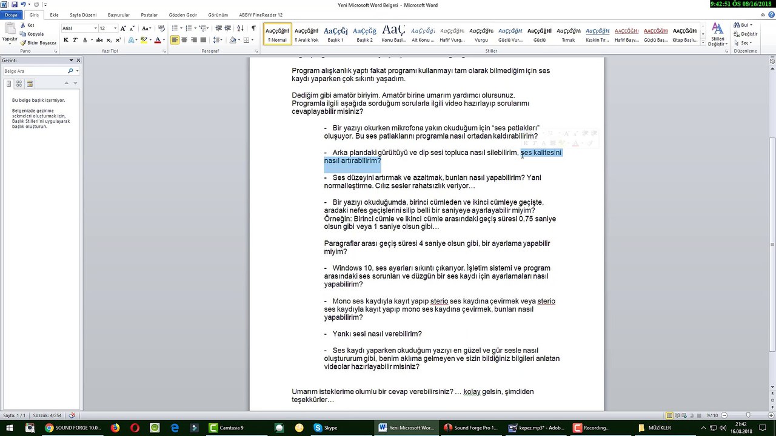The height and width of the screenshot is (436, 776).
Task: Toggle italic (T) formatting
Action: [75, 40]
